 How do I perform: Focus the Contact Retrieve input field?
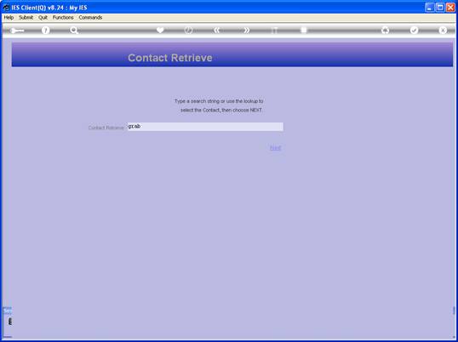(x=205, y=127)
